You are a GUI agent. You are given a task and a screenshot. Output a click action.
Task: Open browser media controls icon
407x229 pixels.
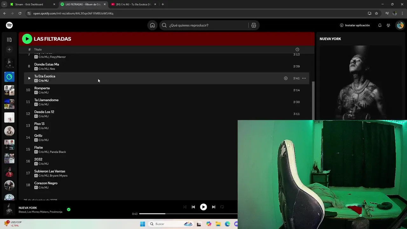click(387, 13)
